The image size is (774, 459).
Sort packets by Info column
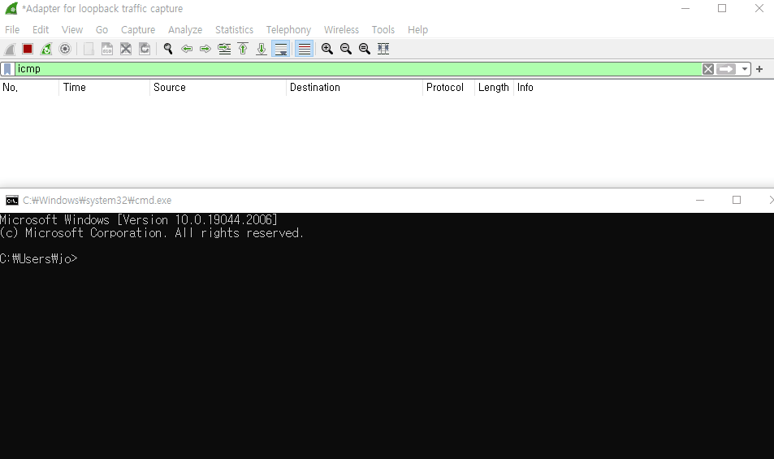pos(644,88)
